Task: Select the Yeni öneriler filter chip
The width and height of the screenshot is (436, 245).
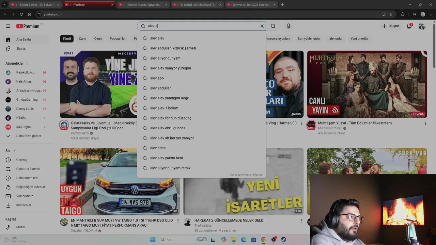Action: pyautogui.click(x=360, y=39)
